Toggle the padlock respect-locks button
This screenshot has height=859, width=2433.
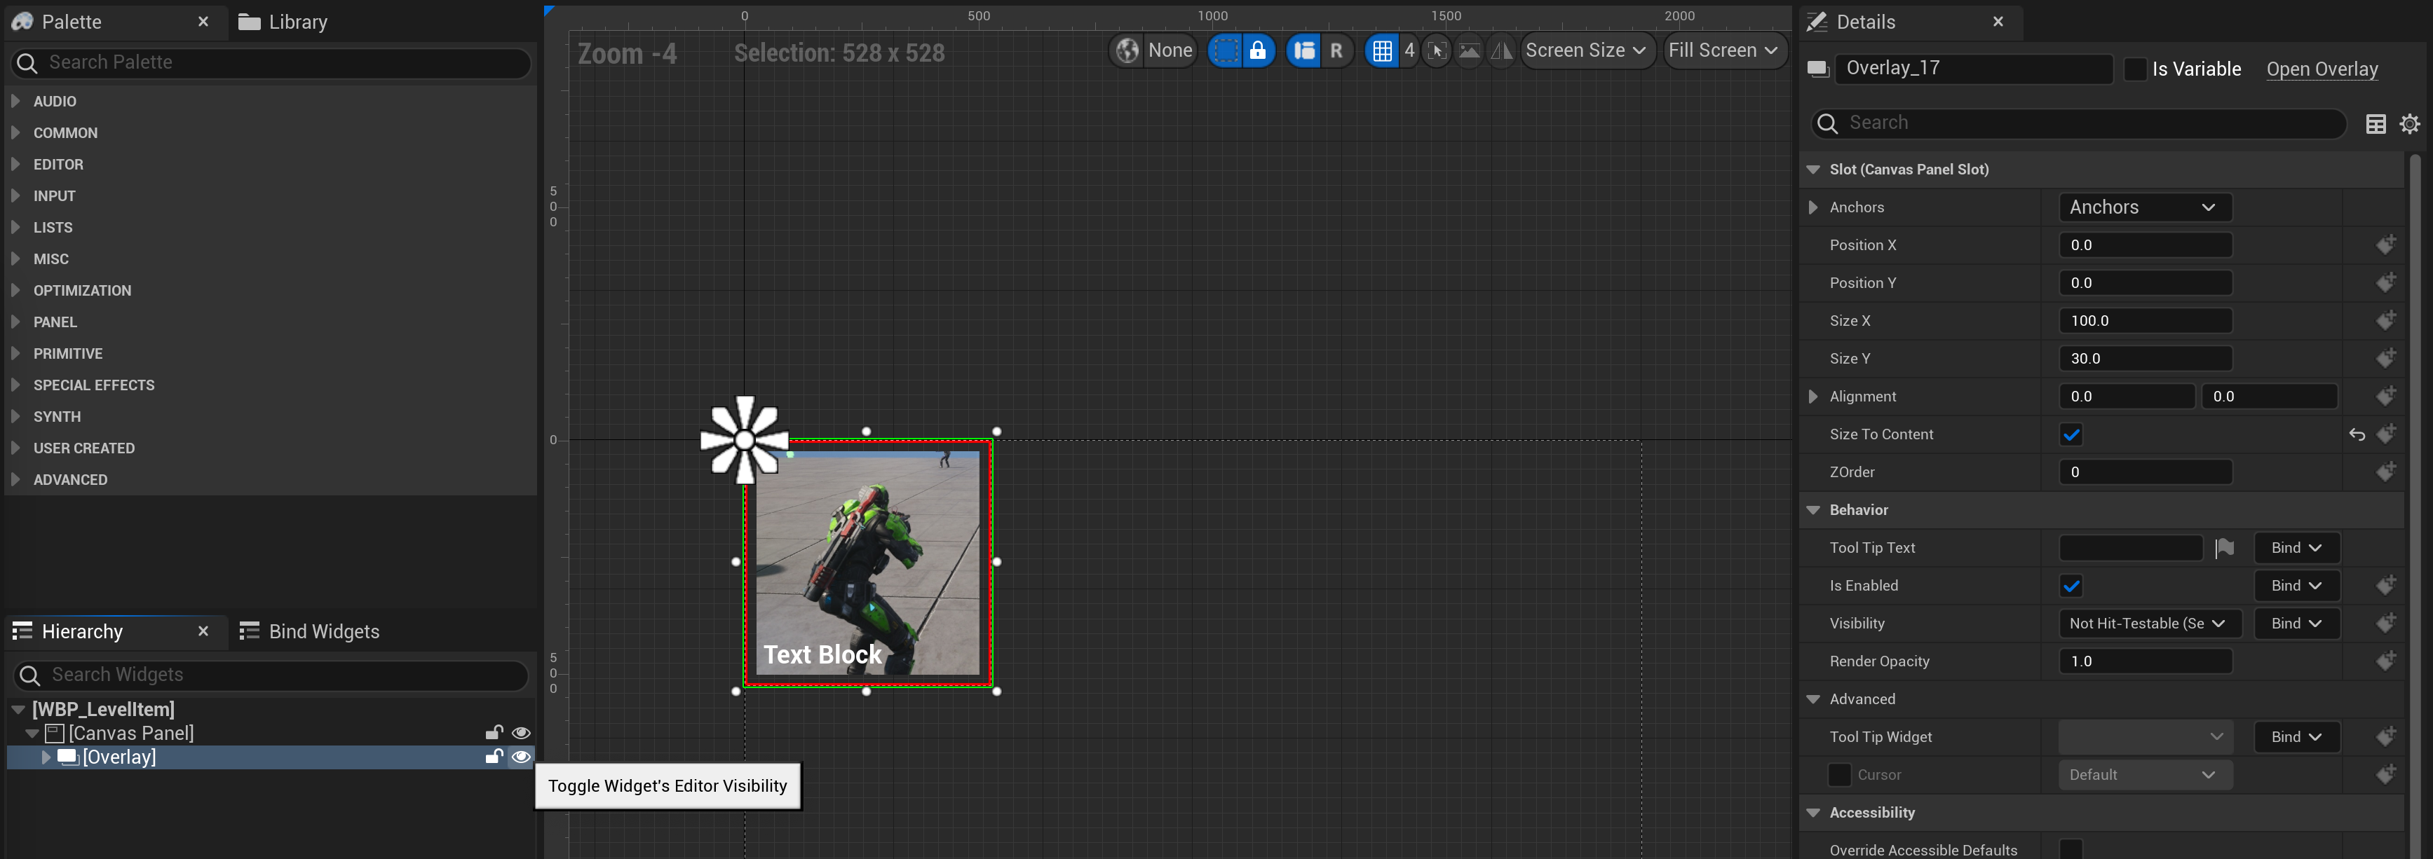coord(1258,50)
